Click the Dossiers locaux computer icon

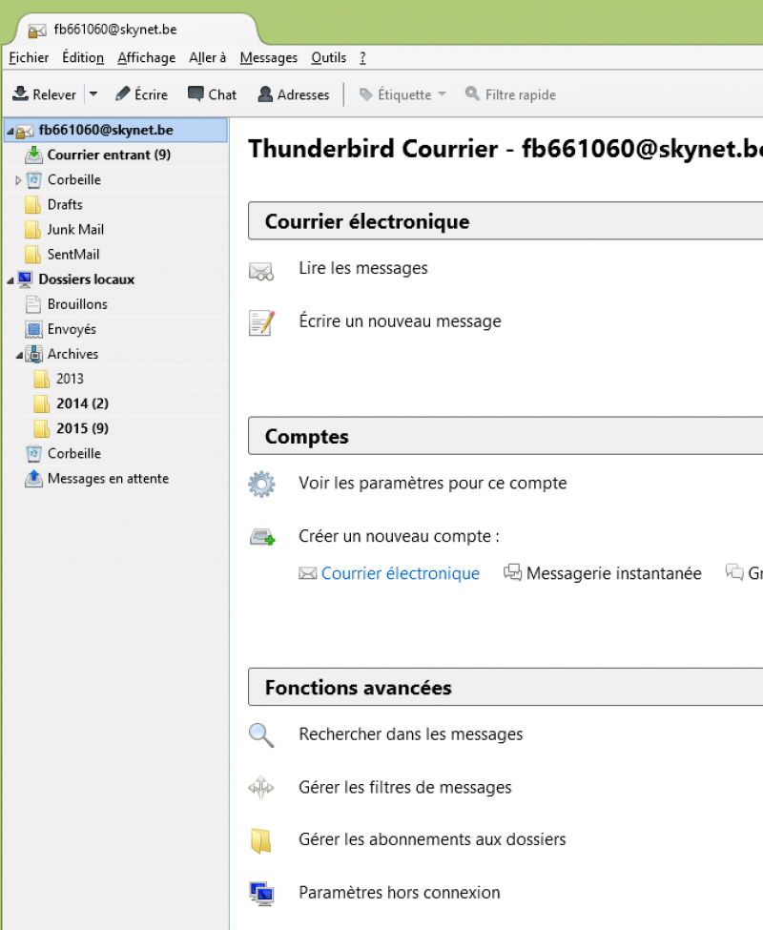(x=25, y=279)
